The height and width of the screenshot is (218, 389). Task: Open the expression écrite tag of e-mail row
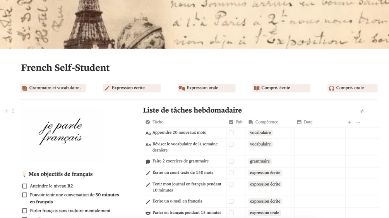click(265, 201)
